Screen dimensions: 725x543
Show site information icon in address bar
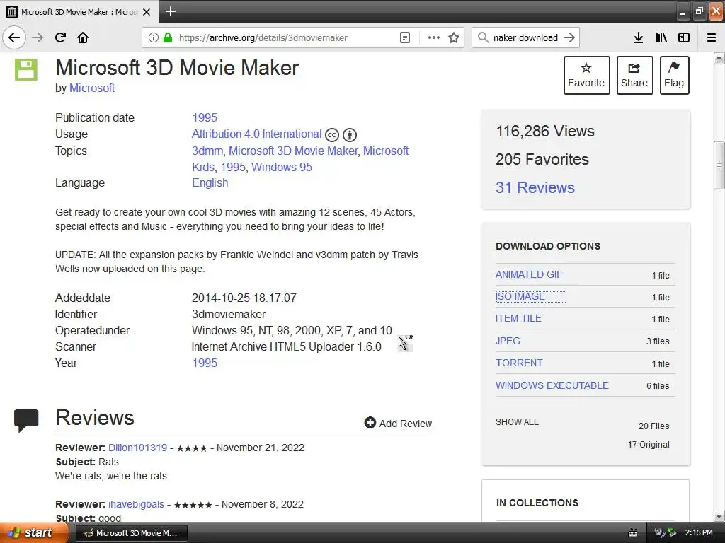(154, 37)
